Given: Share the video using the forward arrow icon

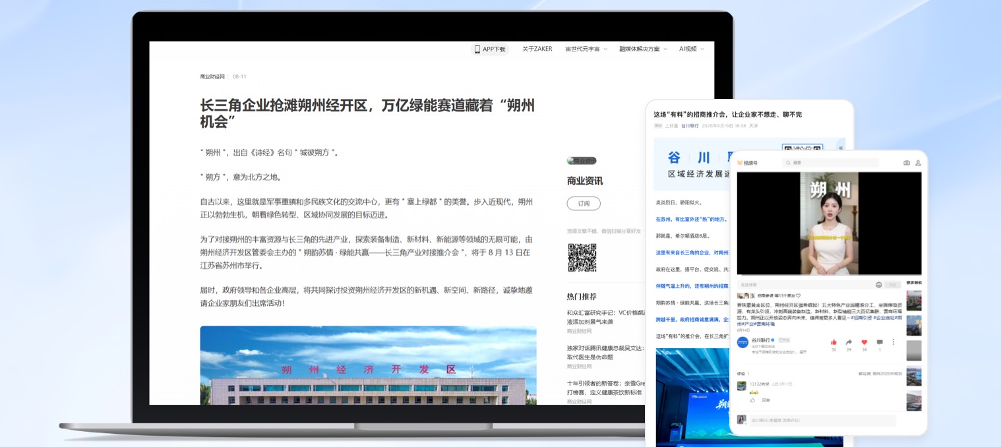Looking at the screenshot, I should (849, 342).
